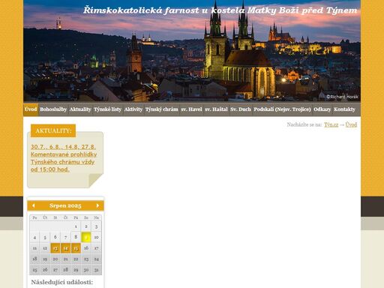The image size is (384, 288).
Task: Select the Týnské listy menu item
Action: (x=107, y=109)
